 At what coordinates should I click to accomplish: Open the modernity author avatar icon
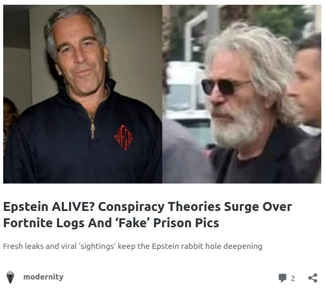[x=10, y=277]
